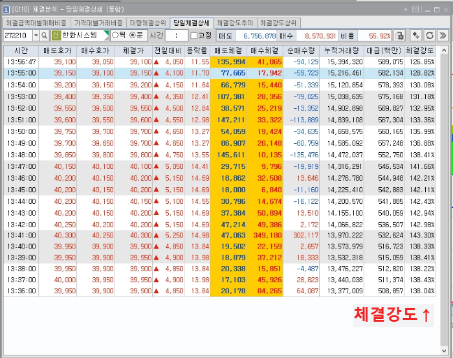Viewport: 453px width, 358px height.
Task: Select the 분 radio button
Action: [x=133, y=35]
